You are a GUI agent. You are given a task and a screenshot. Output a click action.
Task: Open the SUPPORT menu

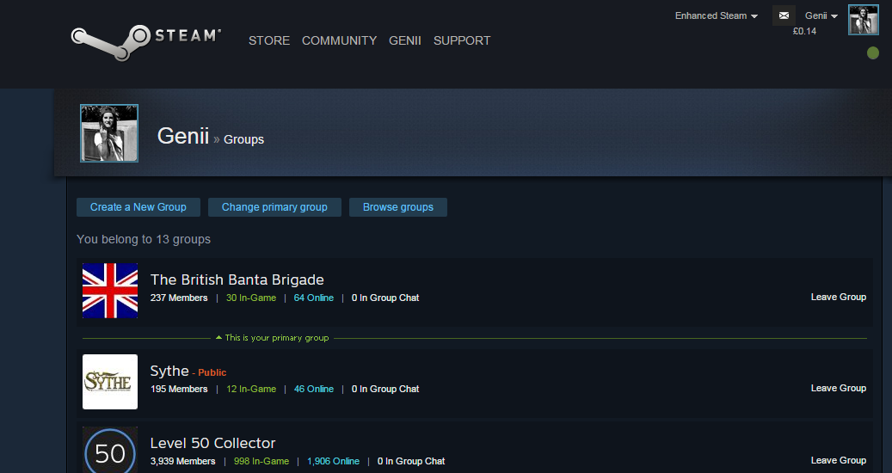point(462,40)
